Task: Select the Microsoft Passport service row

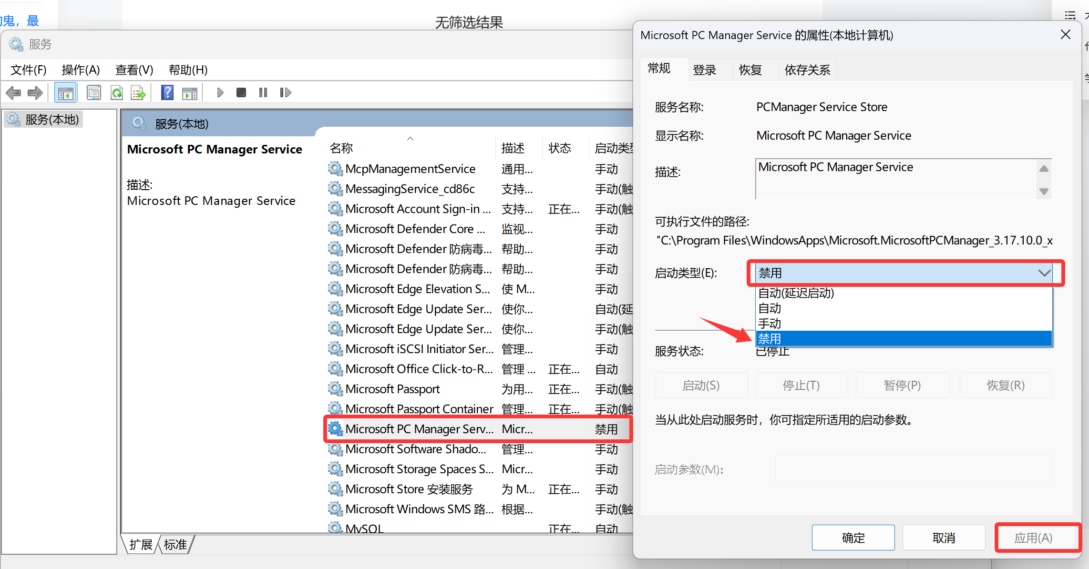Action: 480,389
